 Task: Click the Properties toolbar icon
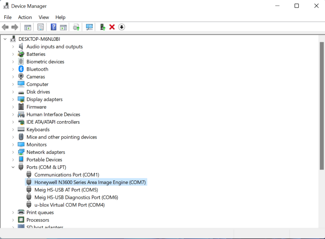click(x=40, y=27)
